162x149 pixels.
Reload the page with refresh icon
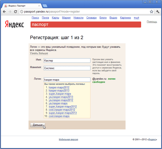(15, 12)
